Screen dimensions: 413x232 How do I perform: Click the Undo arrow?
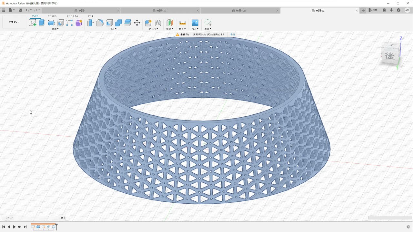[27, 10]
